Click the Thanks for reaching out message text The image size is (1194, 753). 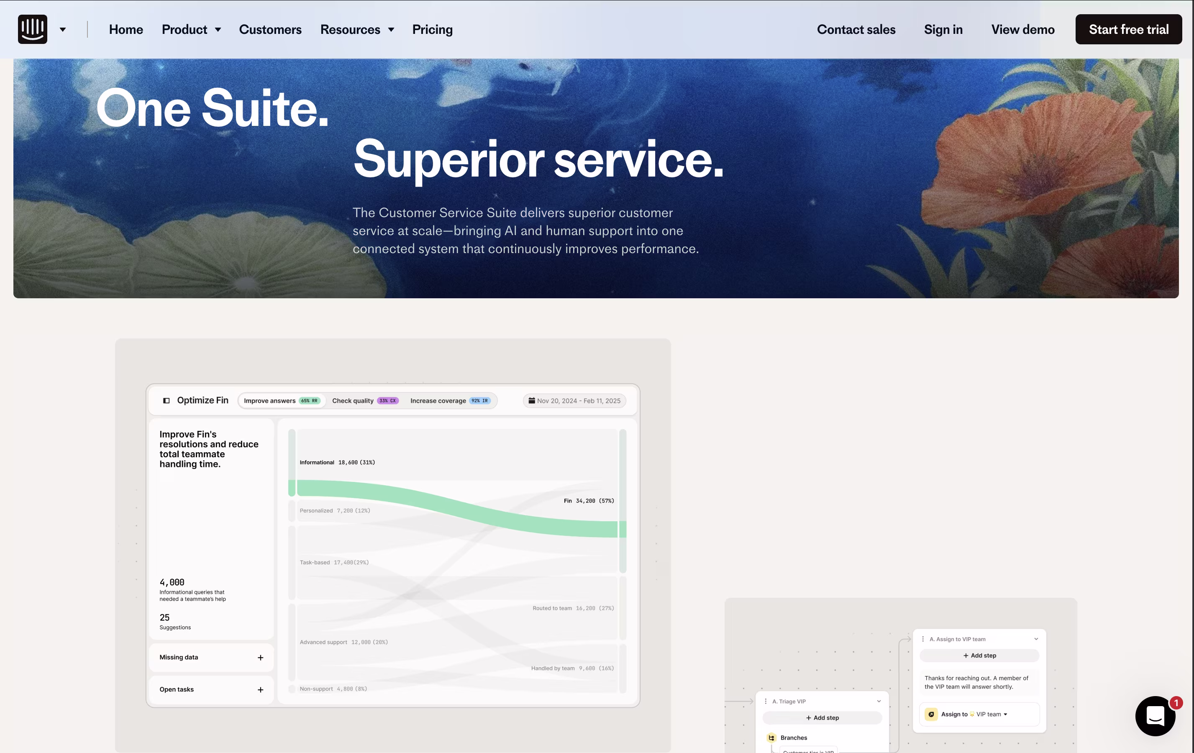click(976, 682)
